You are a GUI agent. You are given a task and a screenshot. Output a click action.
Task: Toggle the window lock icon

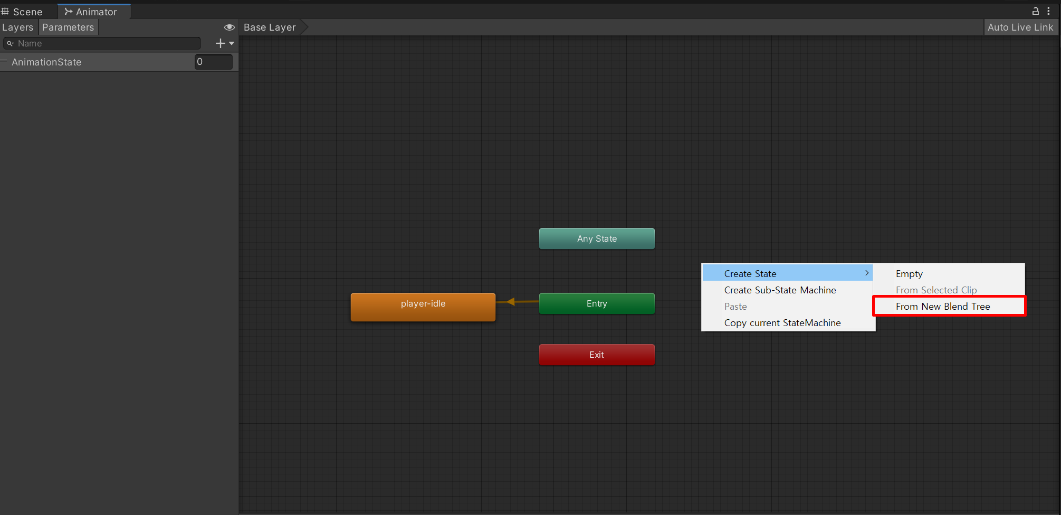pyautogui.click(x=1035, y=11)
